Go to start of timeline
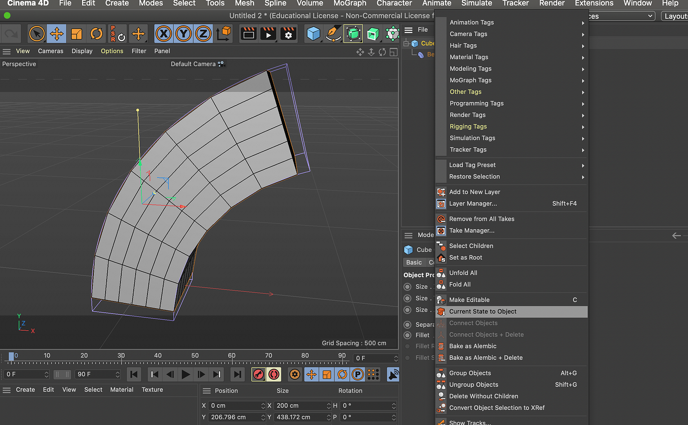This screenshot has width=688, height=425. [x=134, y=374]
